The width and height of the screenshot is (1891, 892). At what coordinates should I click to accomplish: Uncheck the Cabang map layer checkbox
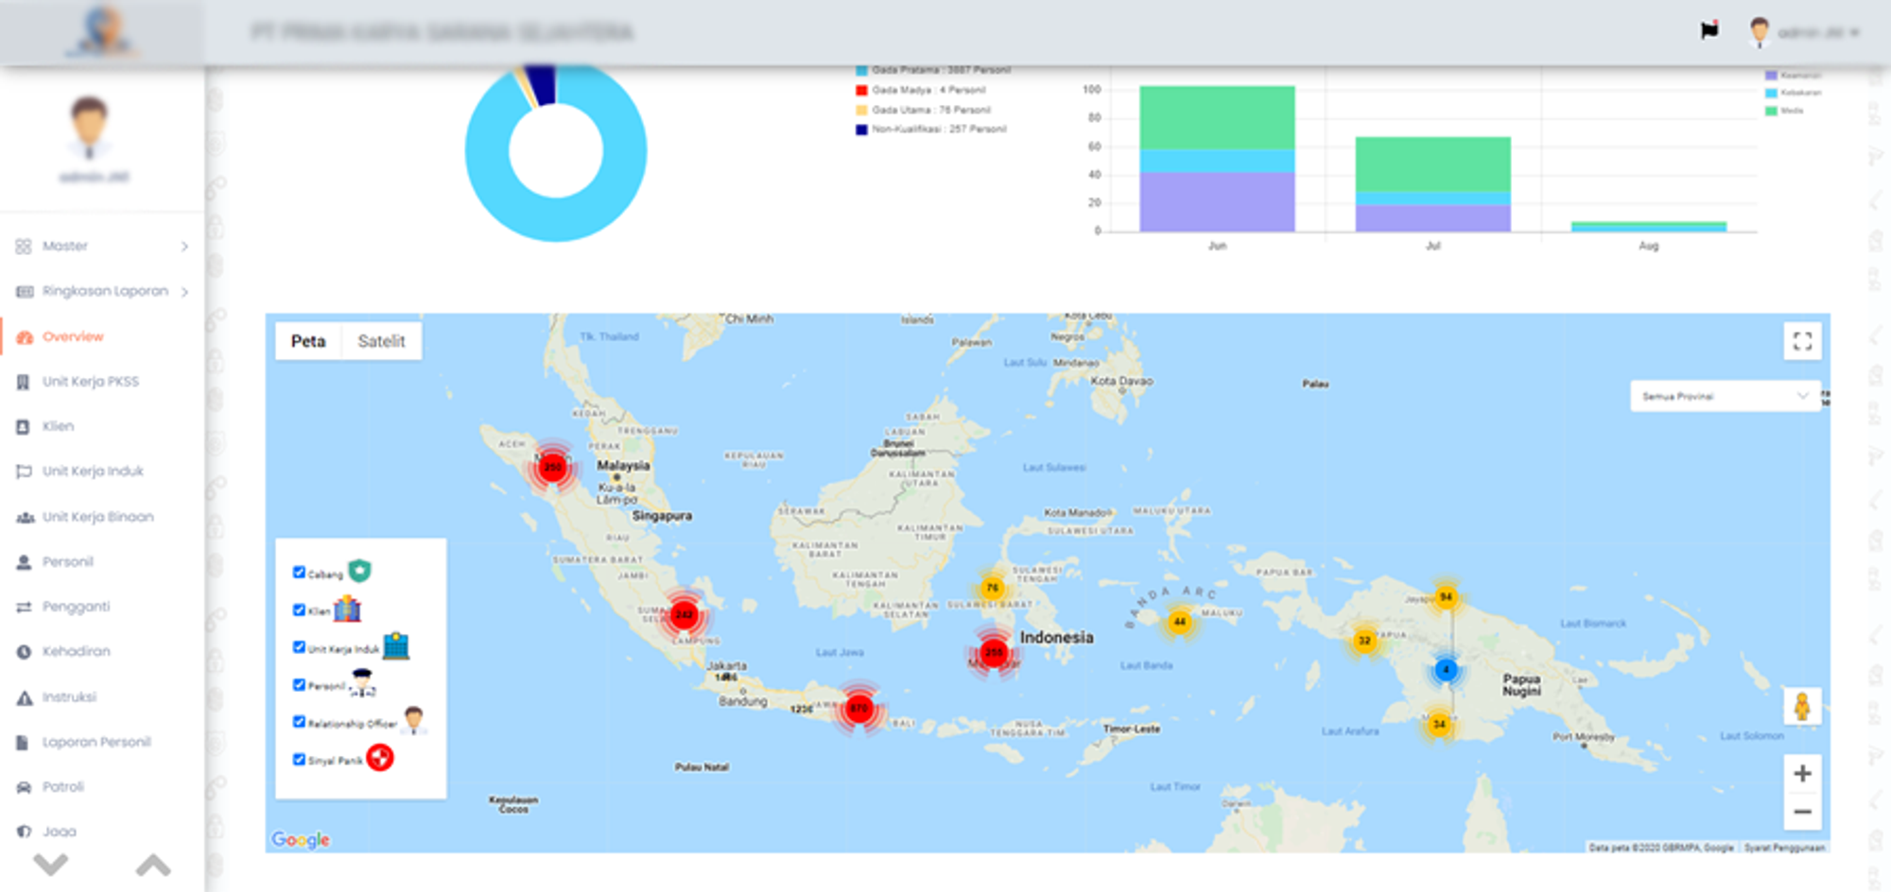[299, 573]
